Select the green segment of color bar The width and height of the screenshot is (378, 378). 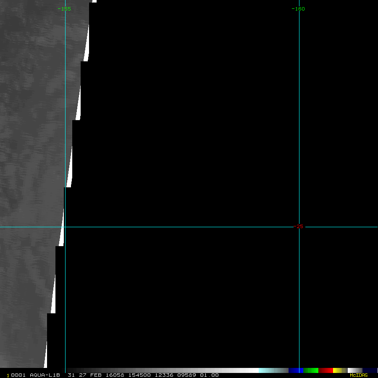(x=311, y=370)
